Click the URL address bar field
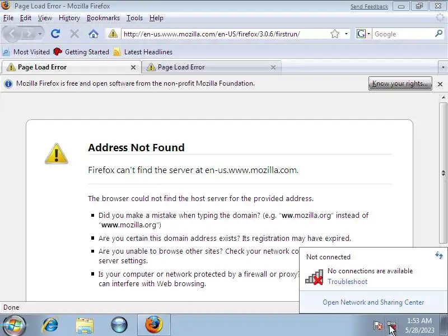Screen dimensions: 448x336 pyautogui.click(x=226, y=34)
